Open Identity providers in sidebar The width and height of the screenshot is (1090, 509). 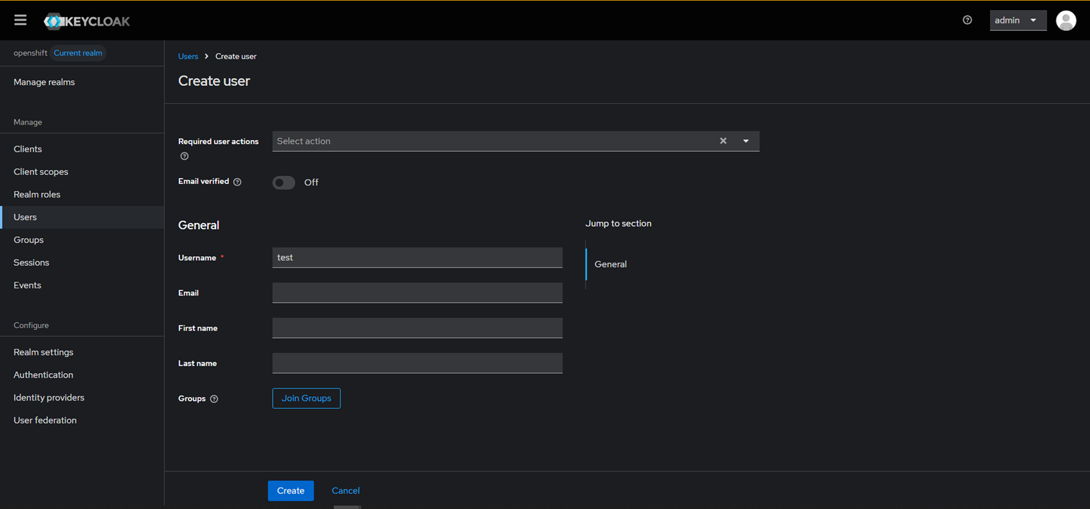49,398
